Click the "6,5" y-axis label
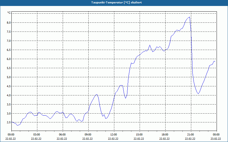This screenshot has width=228, height=142. pyautogui.click(x=9, y=50)
